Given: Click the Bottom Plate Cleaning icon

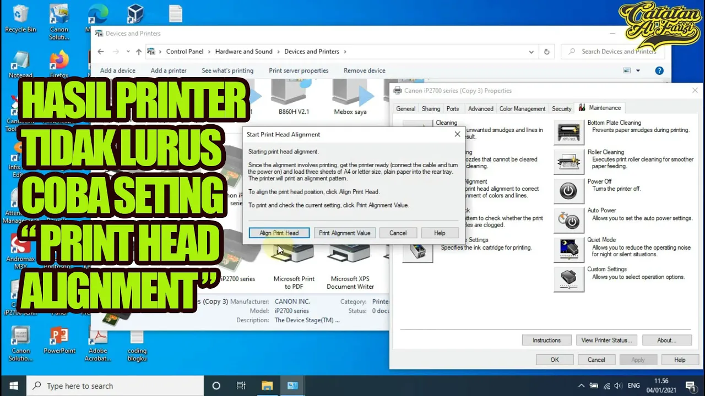Looking at the screenshot, I should (568, 133).
